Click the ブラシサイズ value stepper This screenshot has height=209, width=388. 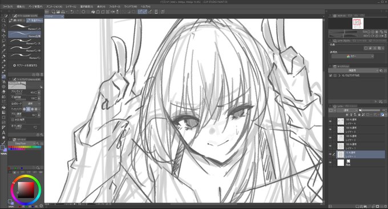click(x=36, y=92)
